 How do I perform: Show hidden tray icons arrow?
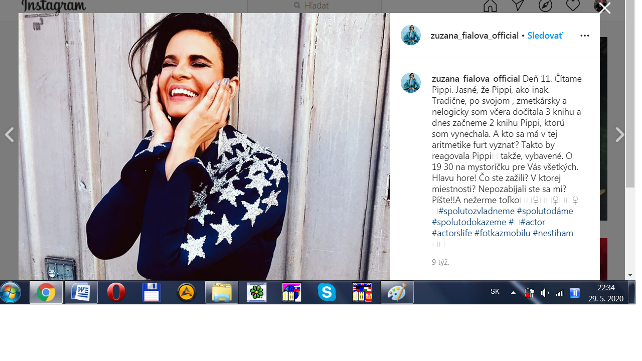[x=513, y=293]
